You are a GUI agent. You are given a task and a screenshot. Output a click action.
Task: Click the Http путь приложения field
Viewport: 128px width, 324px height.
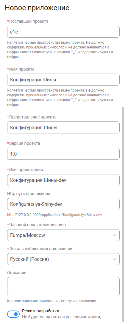tap(63, 204)
